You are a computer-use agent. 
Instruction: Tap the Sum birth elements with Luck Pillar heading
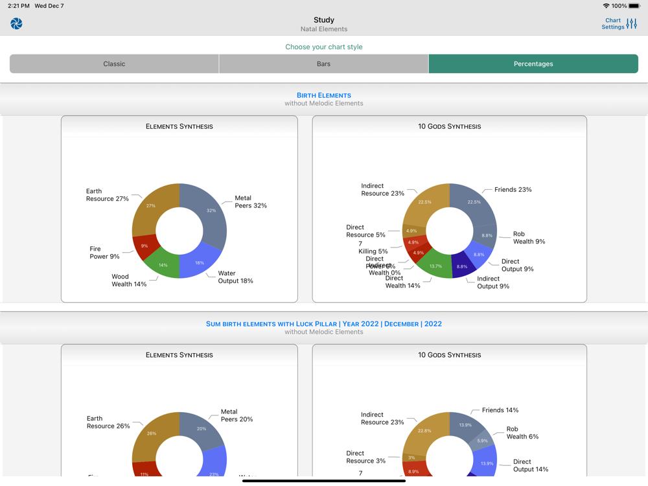(x=324, y=323)
